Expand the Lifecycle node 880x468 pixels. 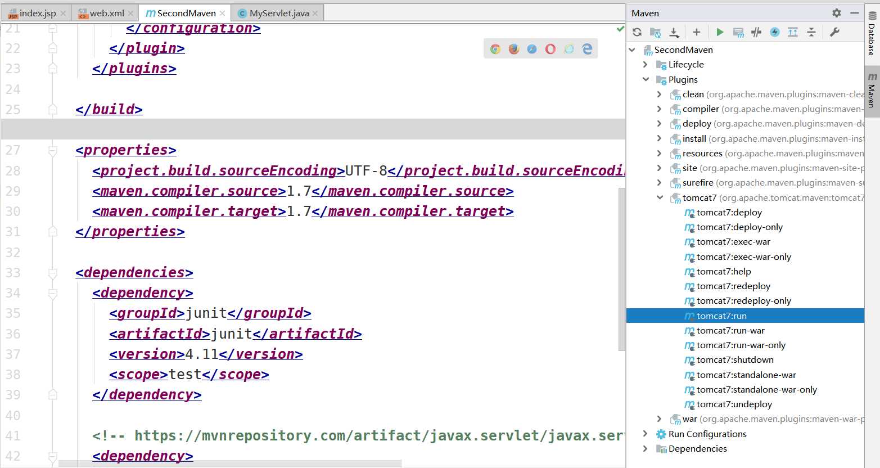646,65
